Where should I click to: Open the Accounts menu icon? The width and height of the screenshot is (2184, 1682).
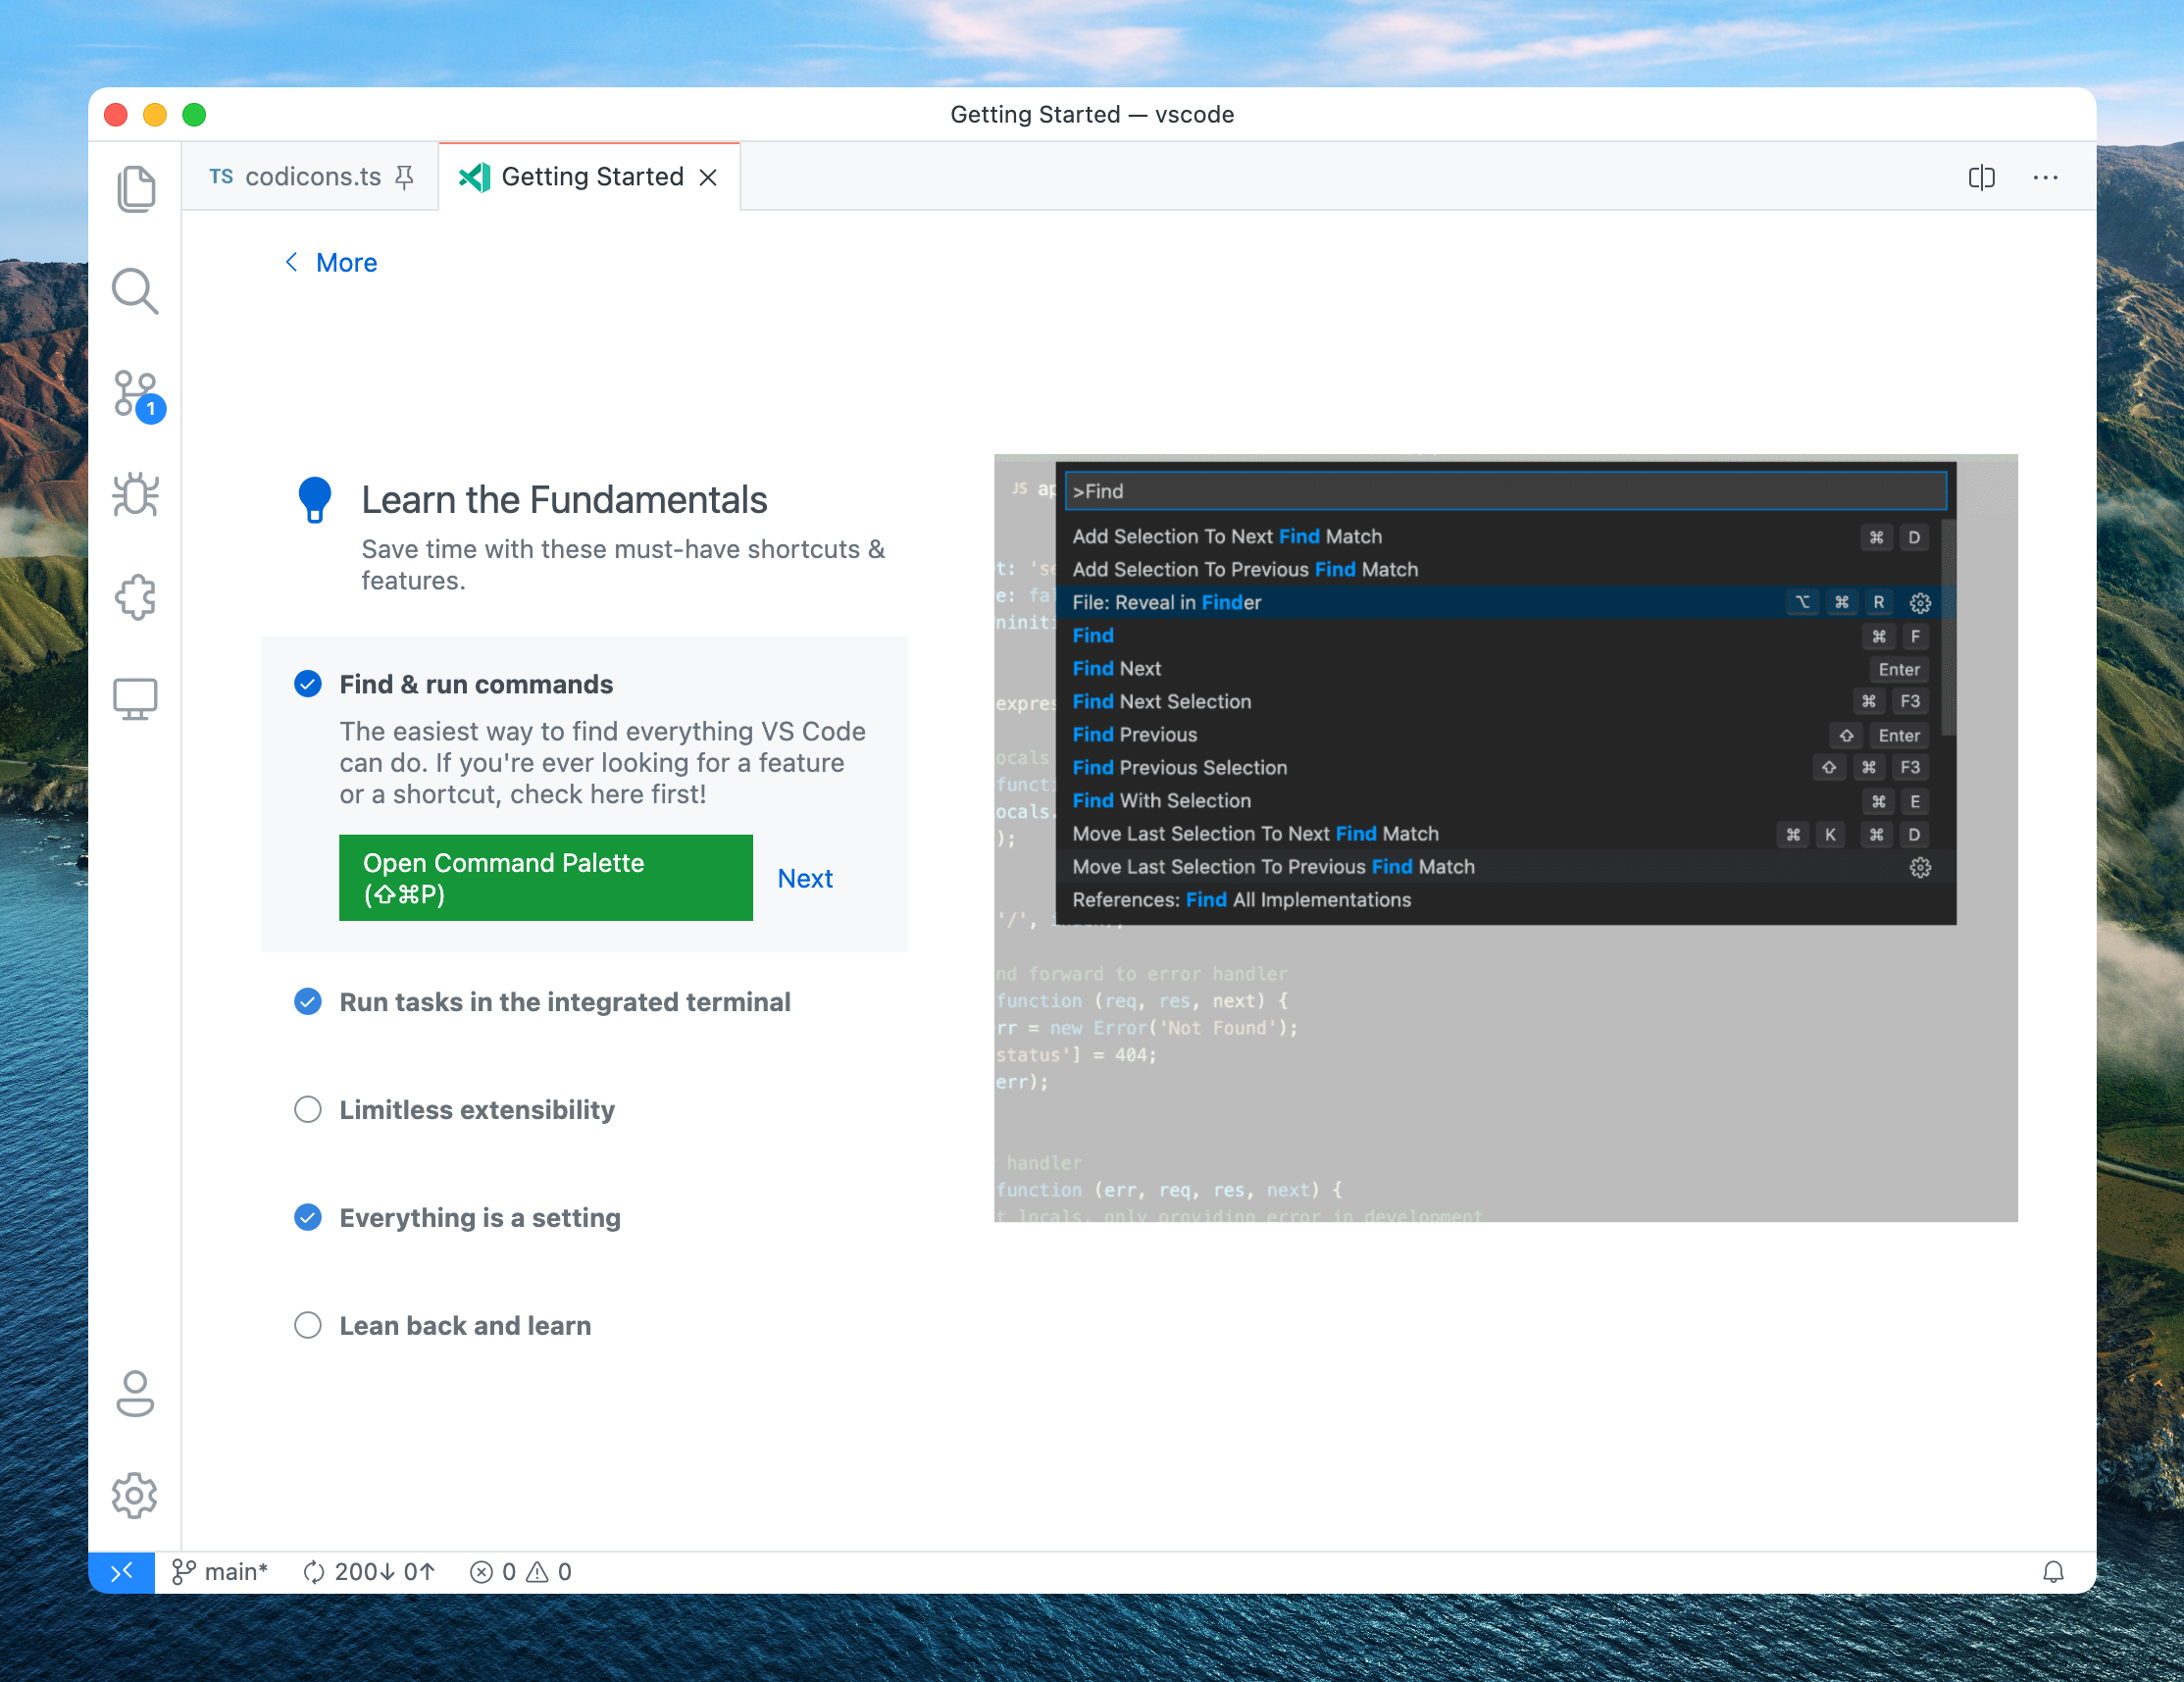pos(135,1393)
